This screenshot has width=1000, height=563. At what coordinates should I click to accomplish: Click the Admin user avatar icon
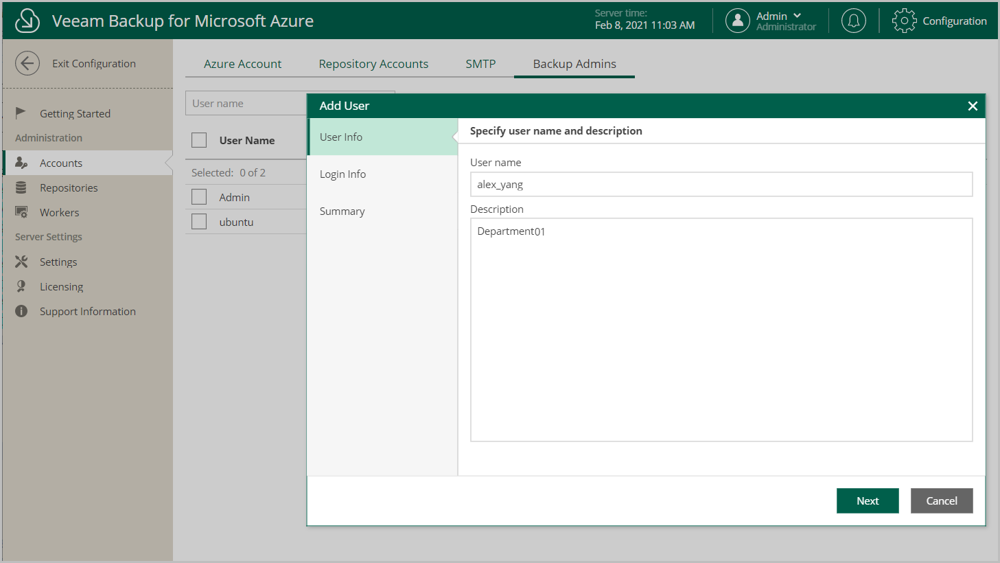click(737, 21)
